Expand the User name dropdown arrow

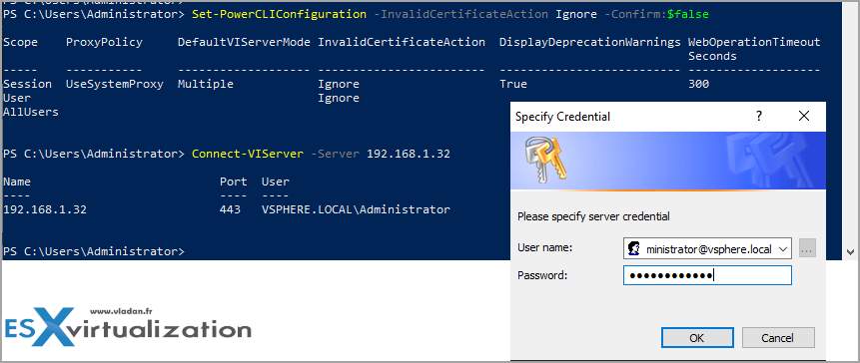(784, 249)
